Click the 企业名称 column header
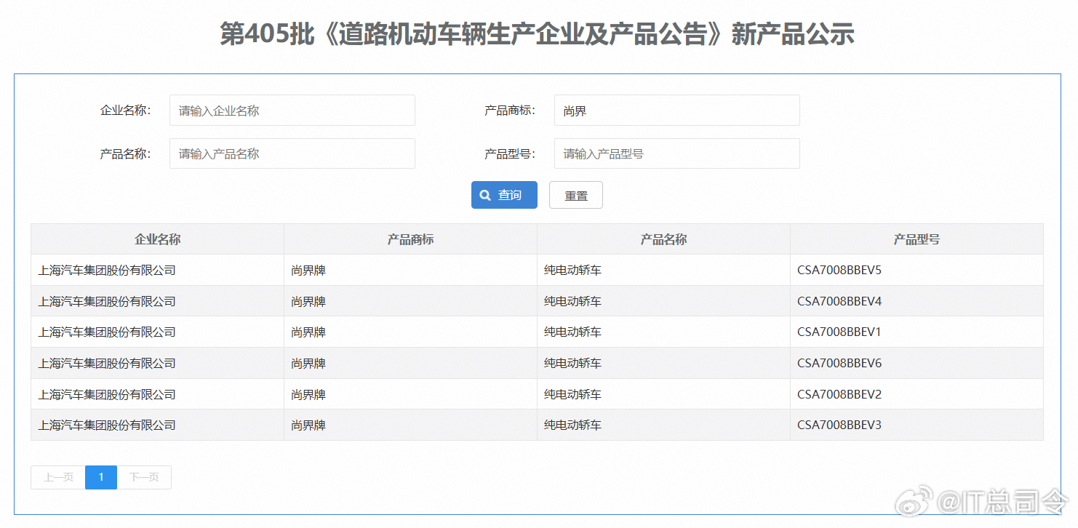The width and height of the screenshot is (1078, 528). point(156,239)
